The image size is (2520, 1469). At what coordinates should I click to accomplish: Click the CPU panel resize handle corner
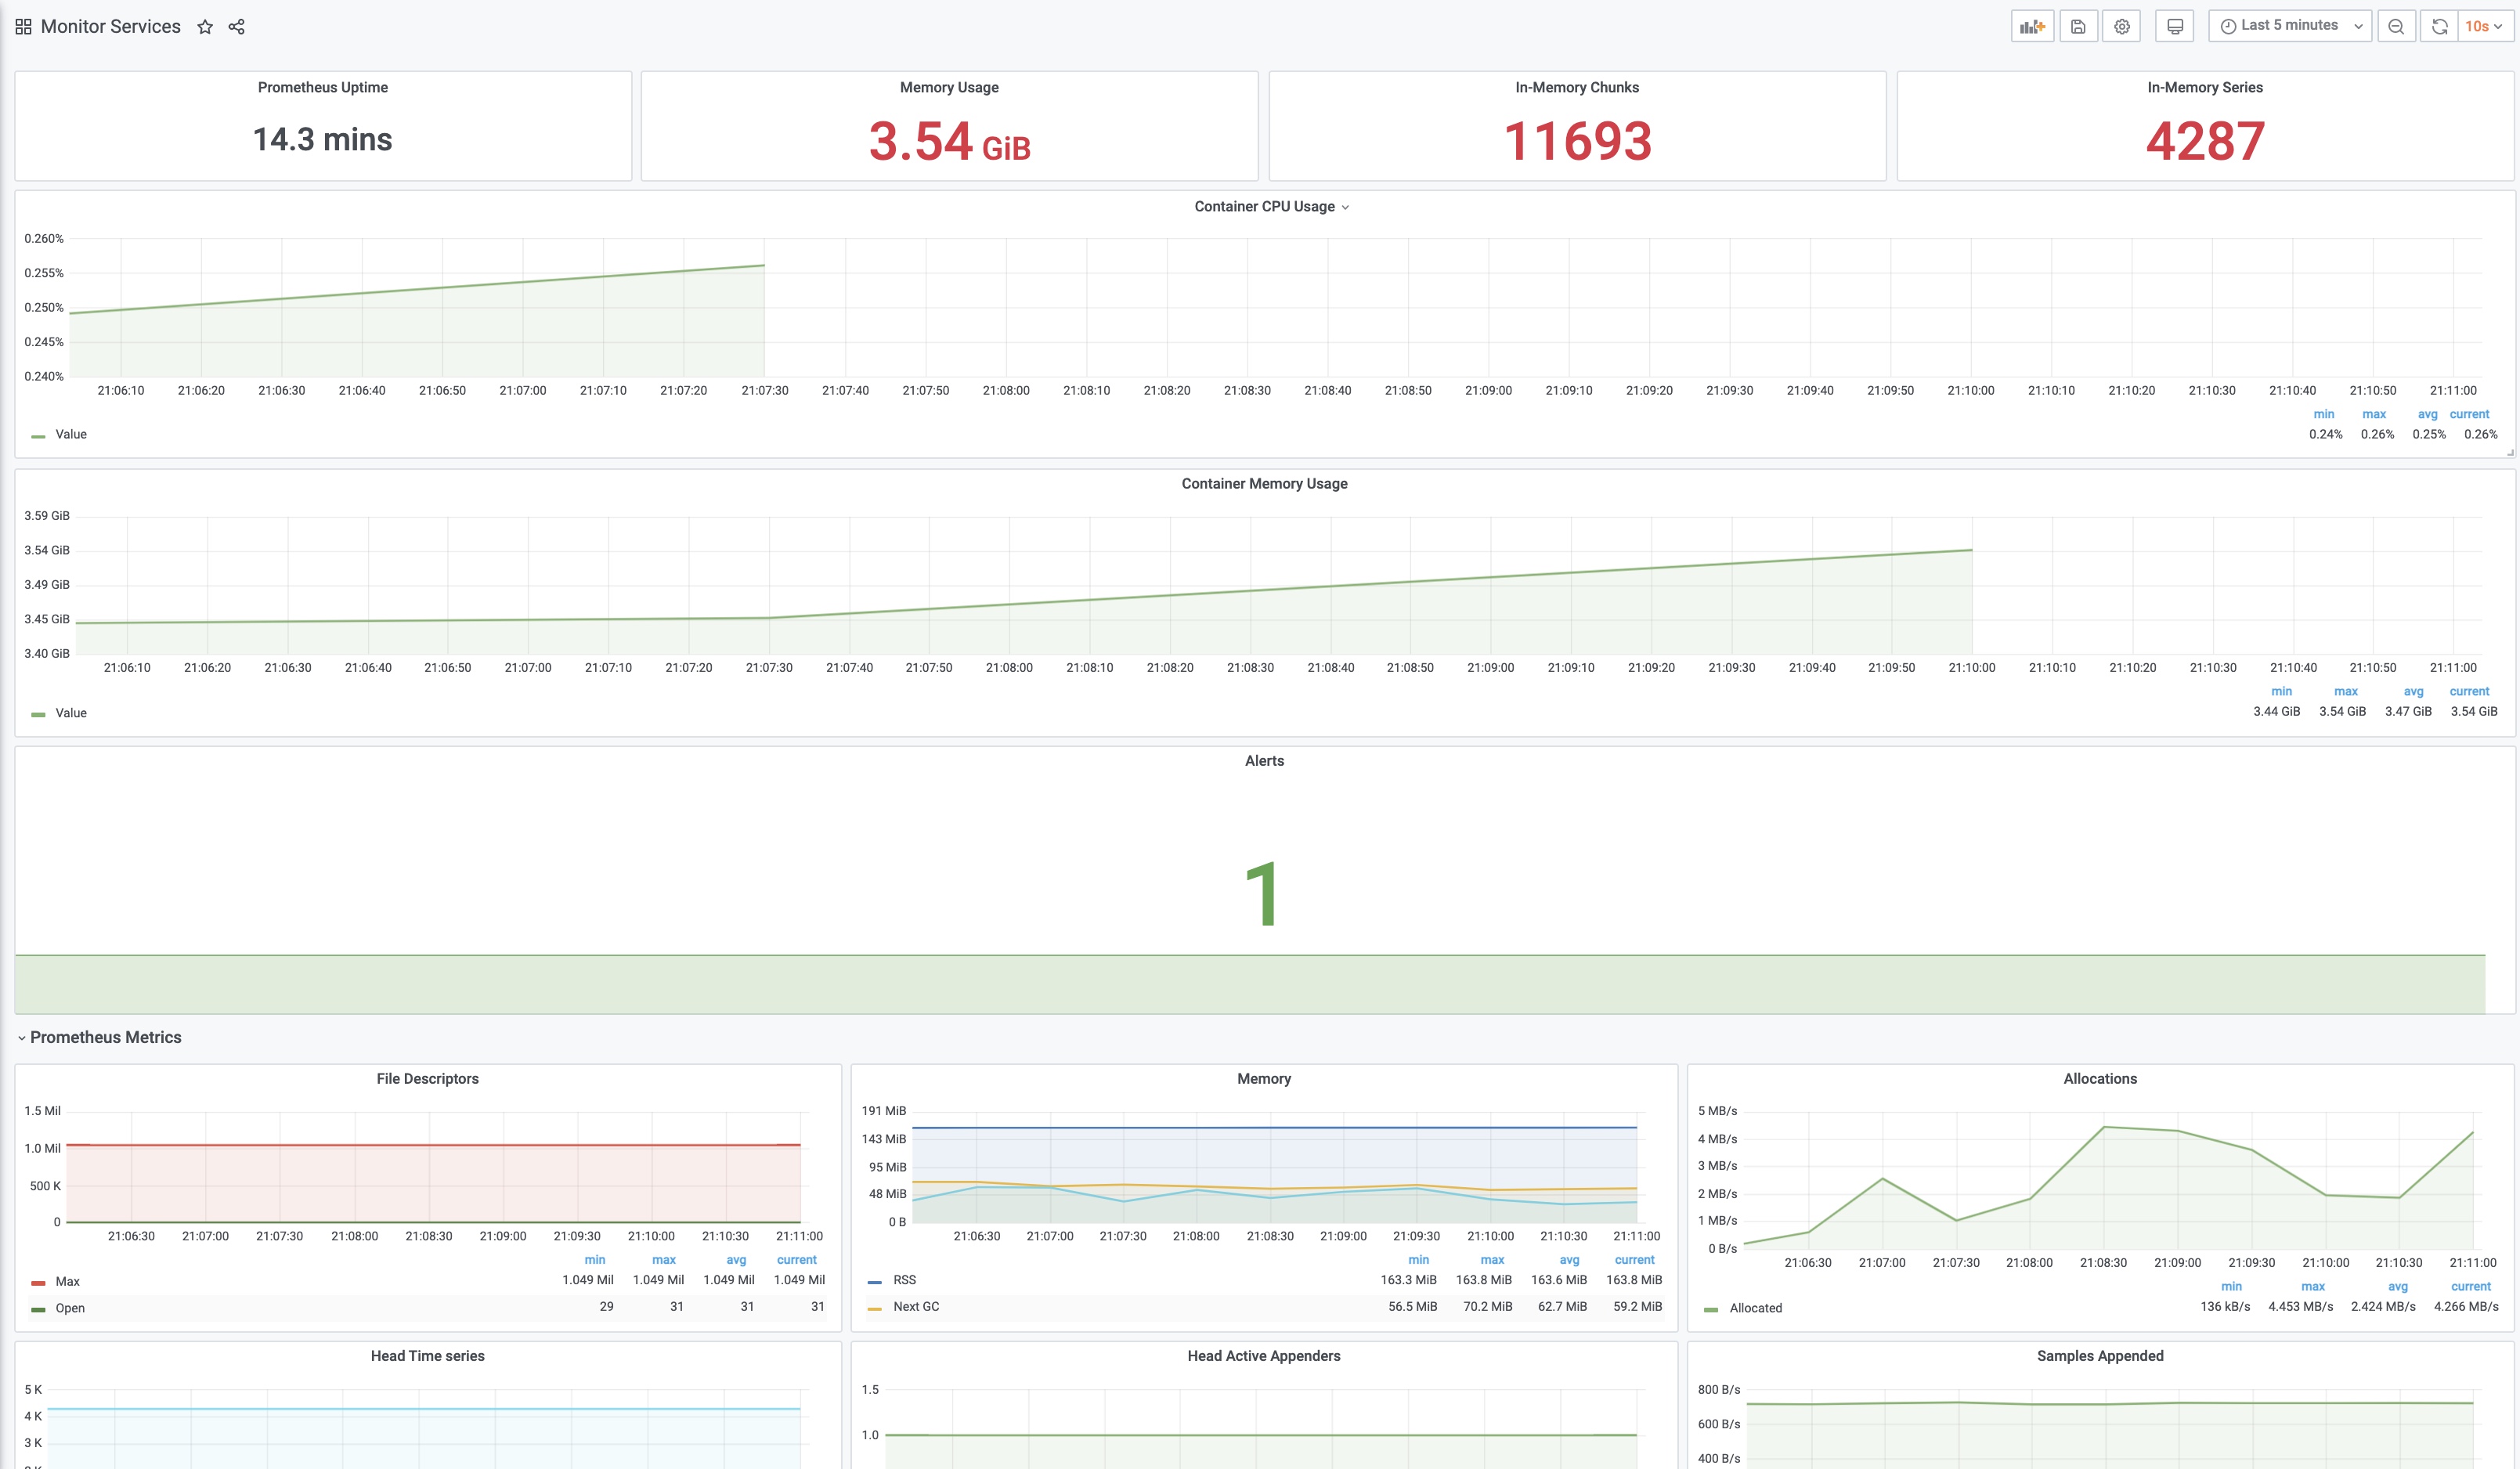2509,453
